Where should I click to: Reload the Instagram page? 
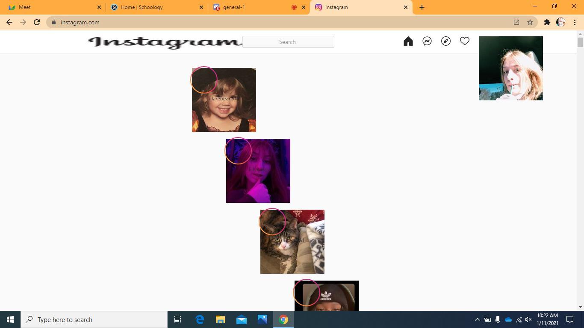pyautogui.click(x=37, y=22)
